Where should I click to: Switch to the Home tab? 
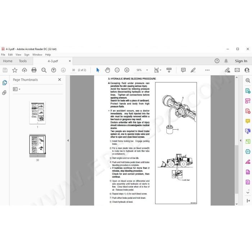click(8, 61)
